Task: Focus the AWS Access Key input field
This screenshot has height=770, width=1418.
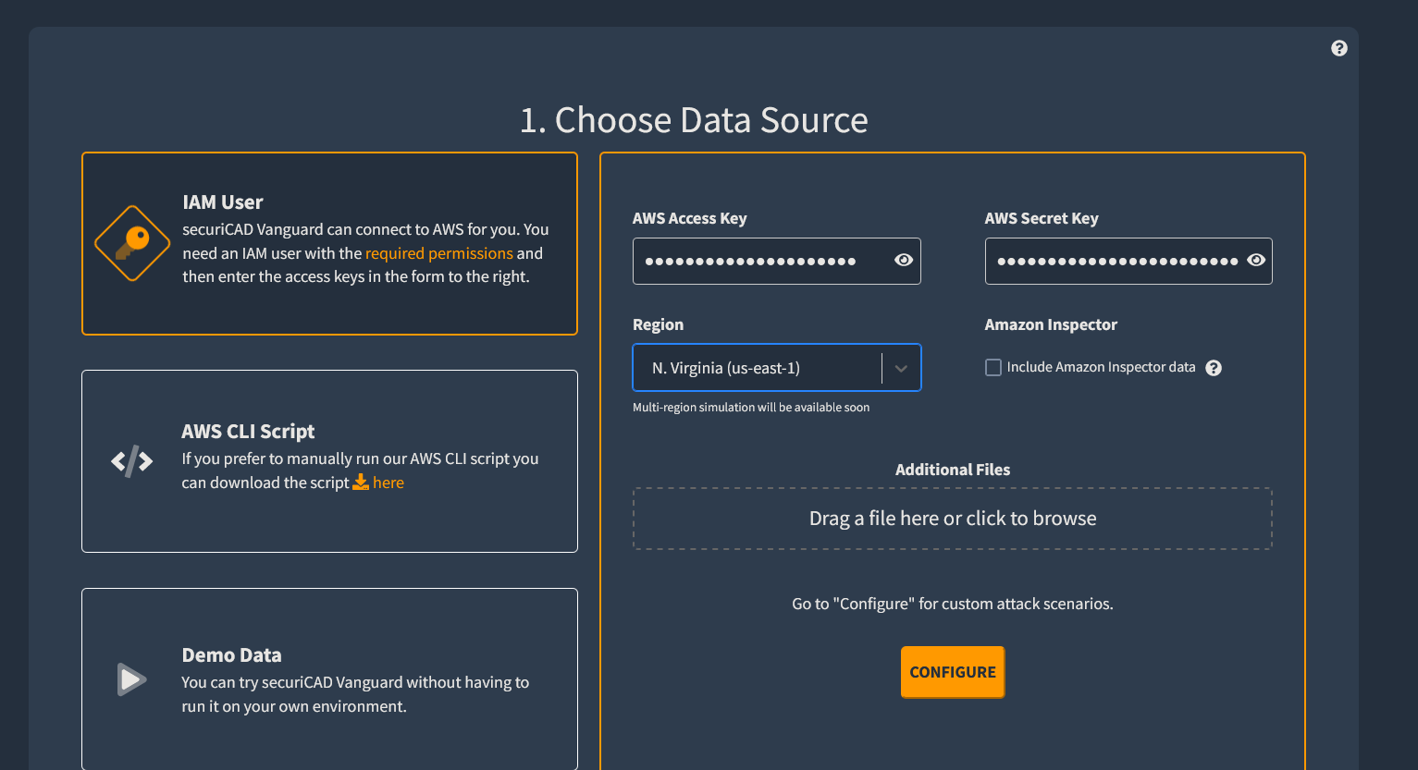Action: click(x=777, y=261)
